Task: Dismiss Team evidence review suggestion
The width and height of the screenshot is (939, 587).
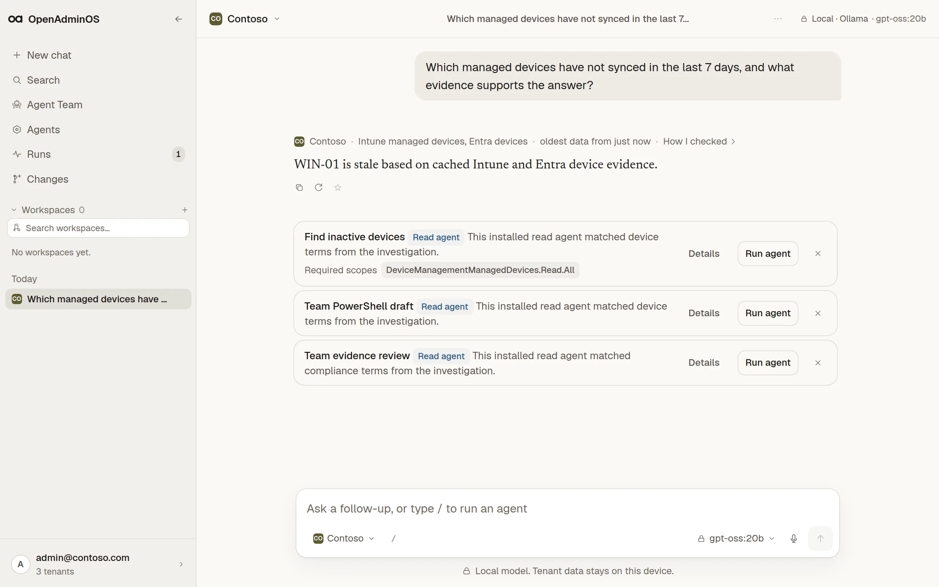Action: pyautogui.click(x=818, y=362)
